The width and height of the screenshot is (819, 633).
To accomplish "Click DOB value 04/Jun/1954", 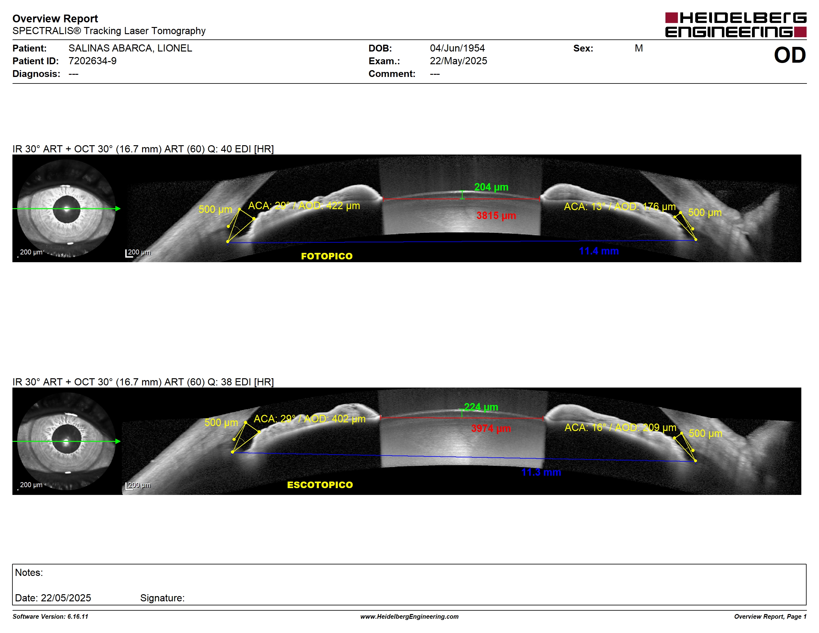I will coord(457,48).
